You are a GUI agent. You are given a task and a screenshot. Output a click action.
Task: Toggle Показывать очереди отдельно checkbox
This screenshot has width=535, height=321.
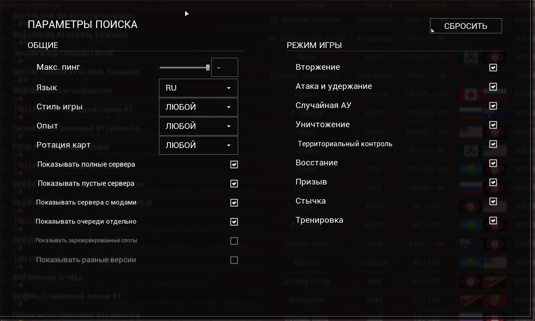click(x=234, y=222)
